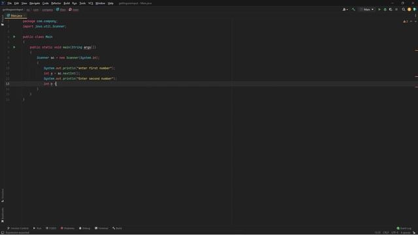Go to previous highlighted error arrow

click(x=411, y=22)
